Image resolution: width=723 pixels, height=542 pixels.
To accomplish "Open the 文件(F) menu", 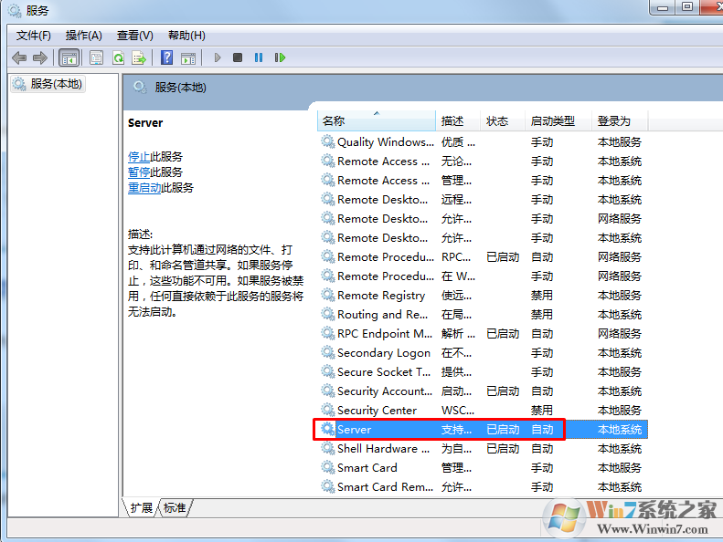I will [x=34, y=36].
